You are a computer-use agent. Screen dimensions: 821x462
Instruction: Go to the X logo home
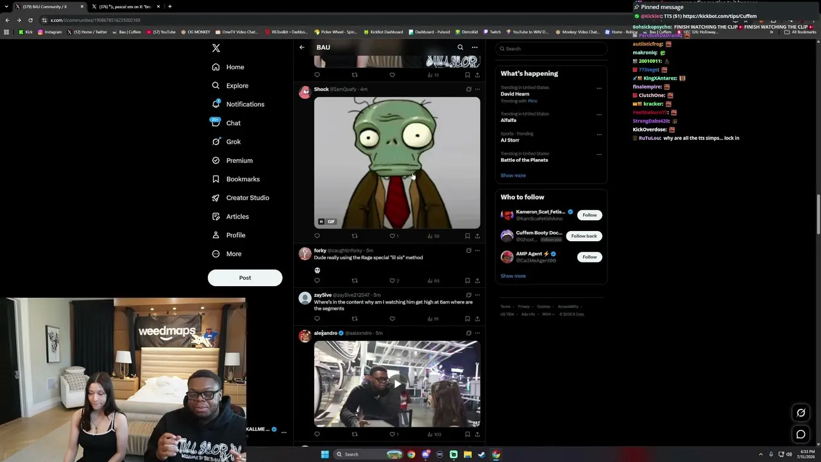[216, 48]
